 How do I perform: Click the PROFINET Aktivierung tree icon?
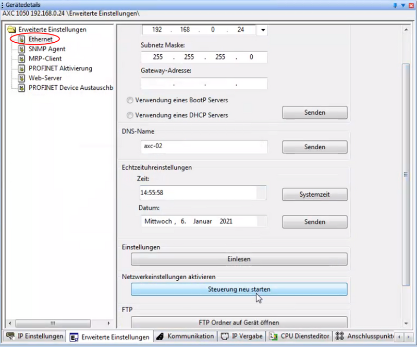[x=21, y=68]
